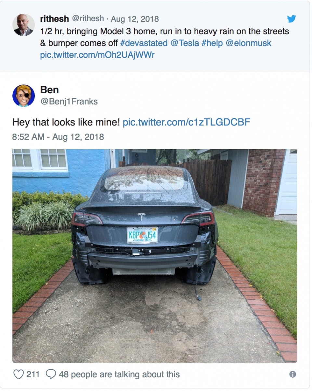312x391 pixels.
Task: Like the tweet with heart icon
Action: pos(19,374)
